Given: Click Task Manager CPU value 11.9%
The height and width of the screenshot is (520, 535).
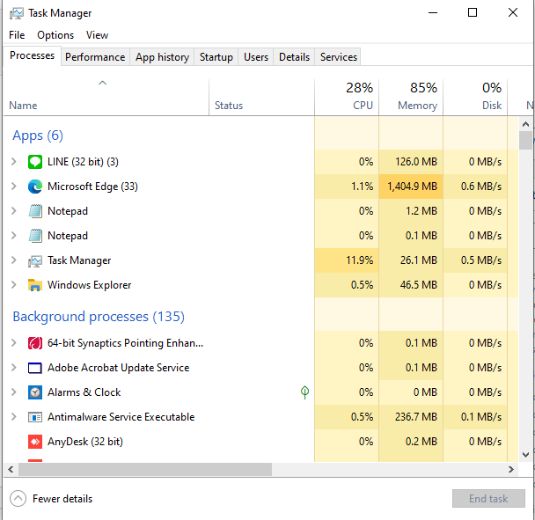Looking at the screenshot, I should pos(360,260).
